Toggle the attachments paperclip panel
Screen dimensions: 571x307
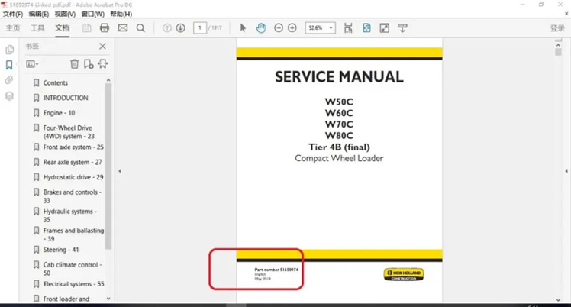pos(9,80)
